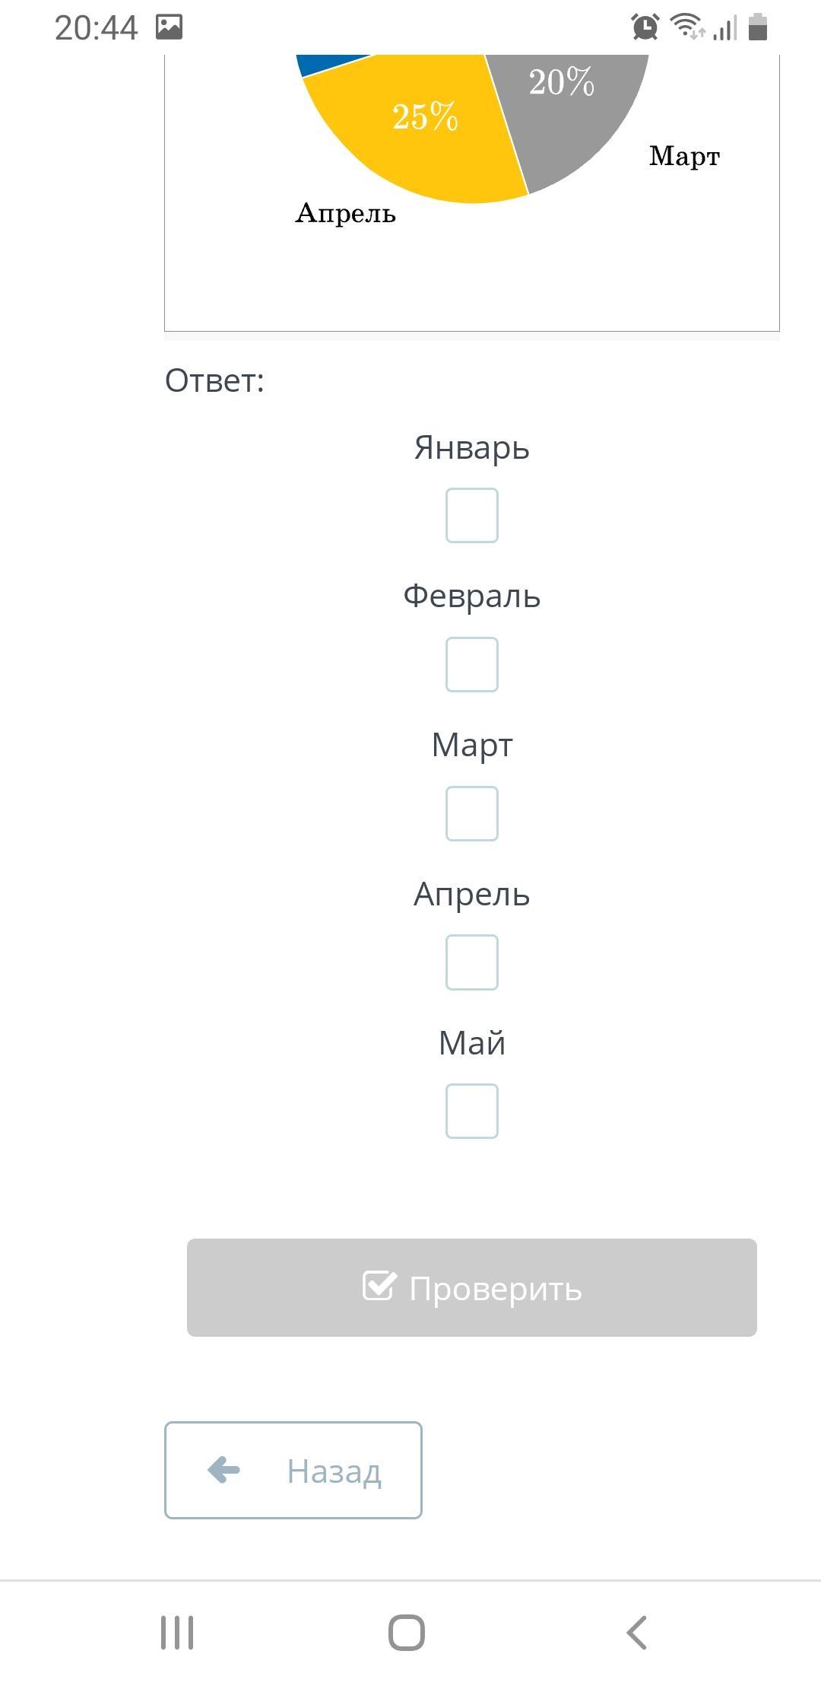821x1689 pixels.
Task: Tap the cellular signal bars icon
Action: click(x=725, y=29)
